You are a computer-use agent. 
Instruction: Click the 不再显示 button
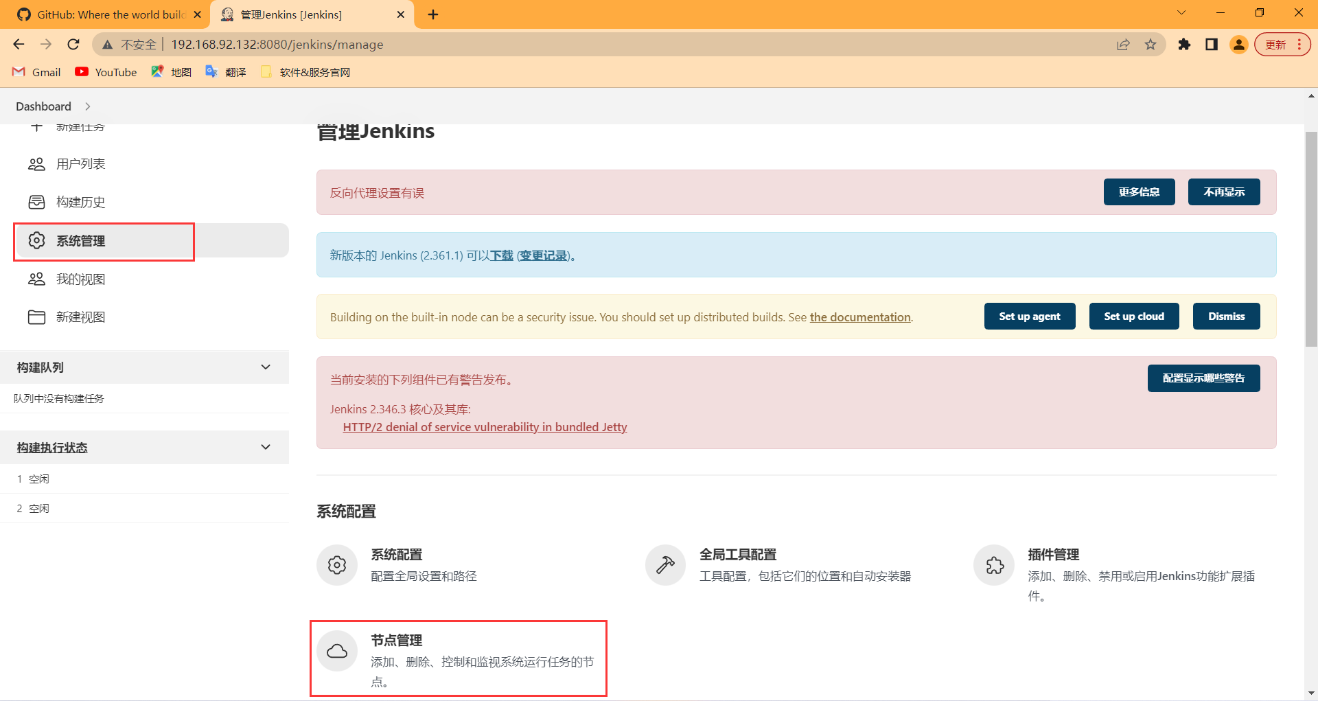[1224, 192]
